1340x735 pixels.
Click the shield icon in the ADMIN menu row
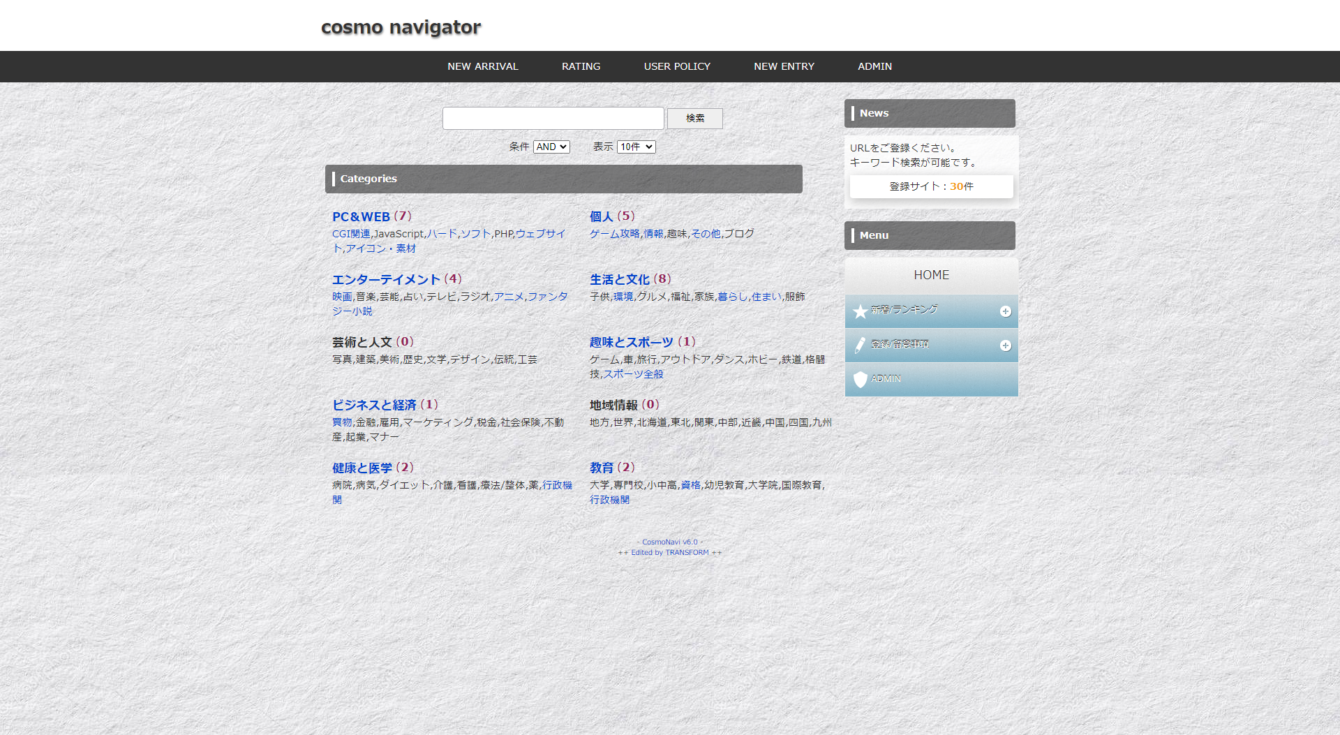860,379
